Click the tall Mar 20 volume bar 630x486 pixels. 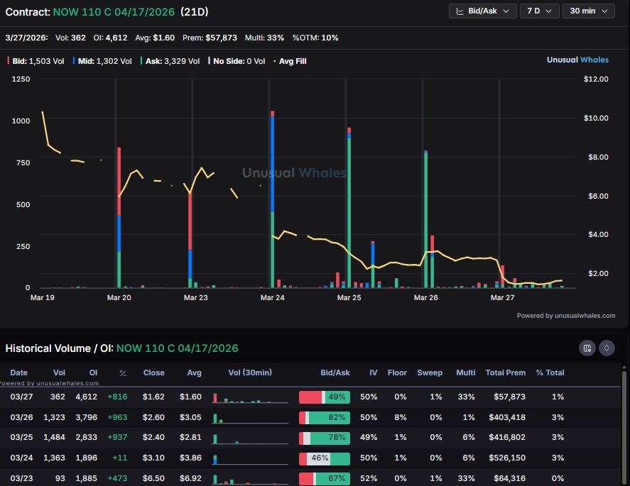(x=119, y=218)
